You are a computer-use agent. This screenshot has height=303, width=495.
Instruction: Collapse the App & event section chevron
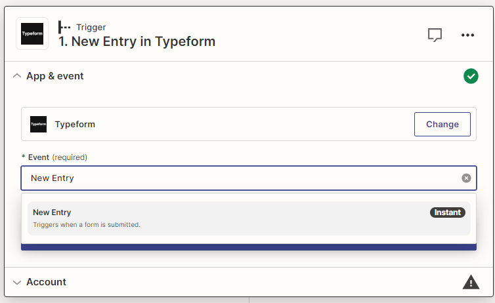point(17,76)
